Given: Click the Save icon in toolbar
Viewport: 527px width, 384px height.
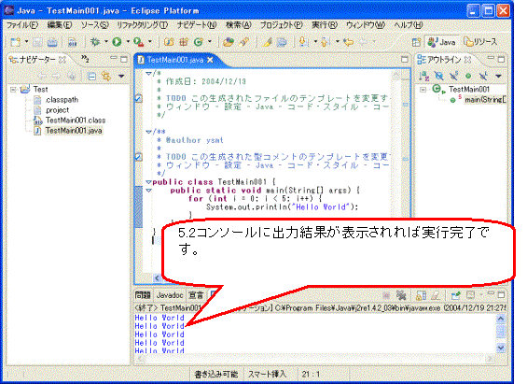Looking at the screenshot, I should coord(37,42).
